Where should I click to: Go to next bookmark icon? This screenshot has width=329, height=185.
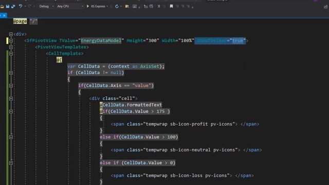[183, 6]
